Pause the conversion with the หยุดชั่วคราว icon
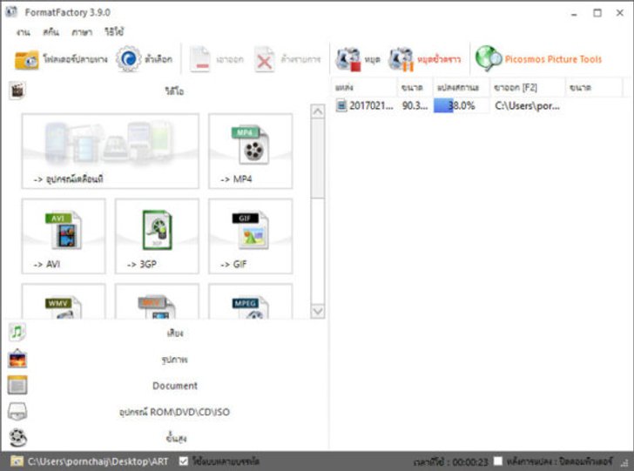 401,59
